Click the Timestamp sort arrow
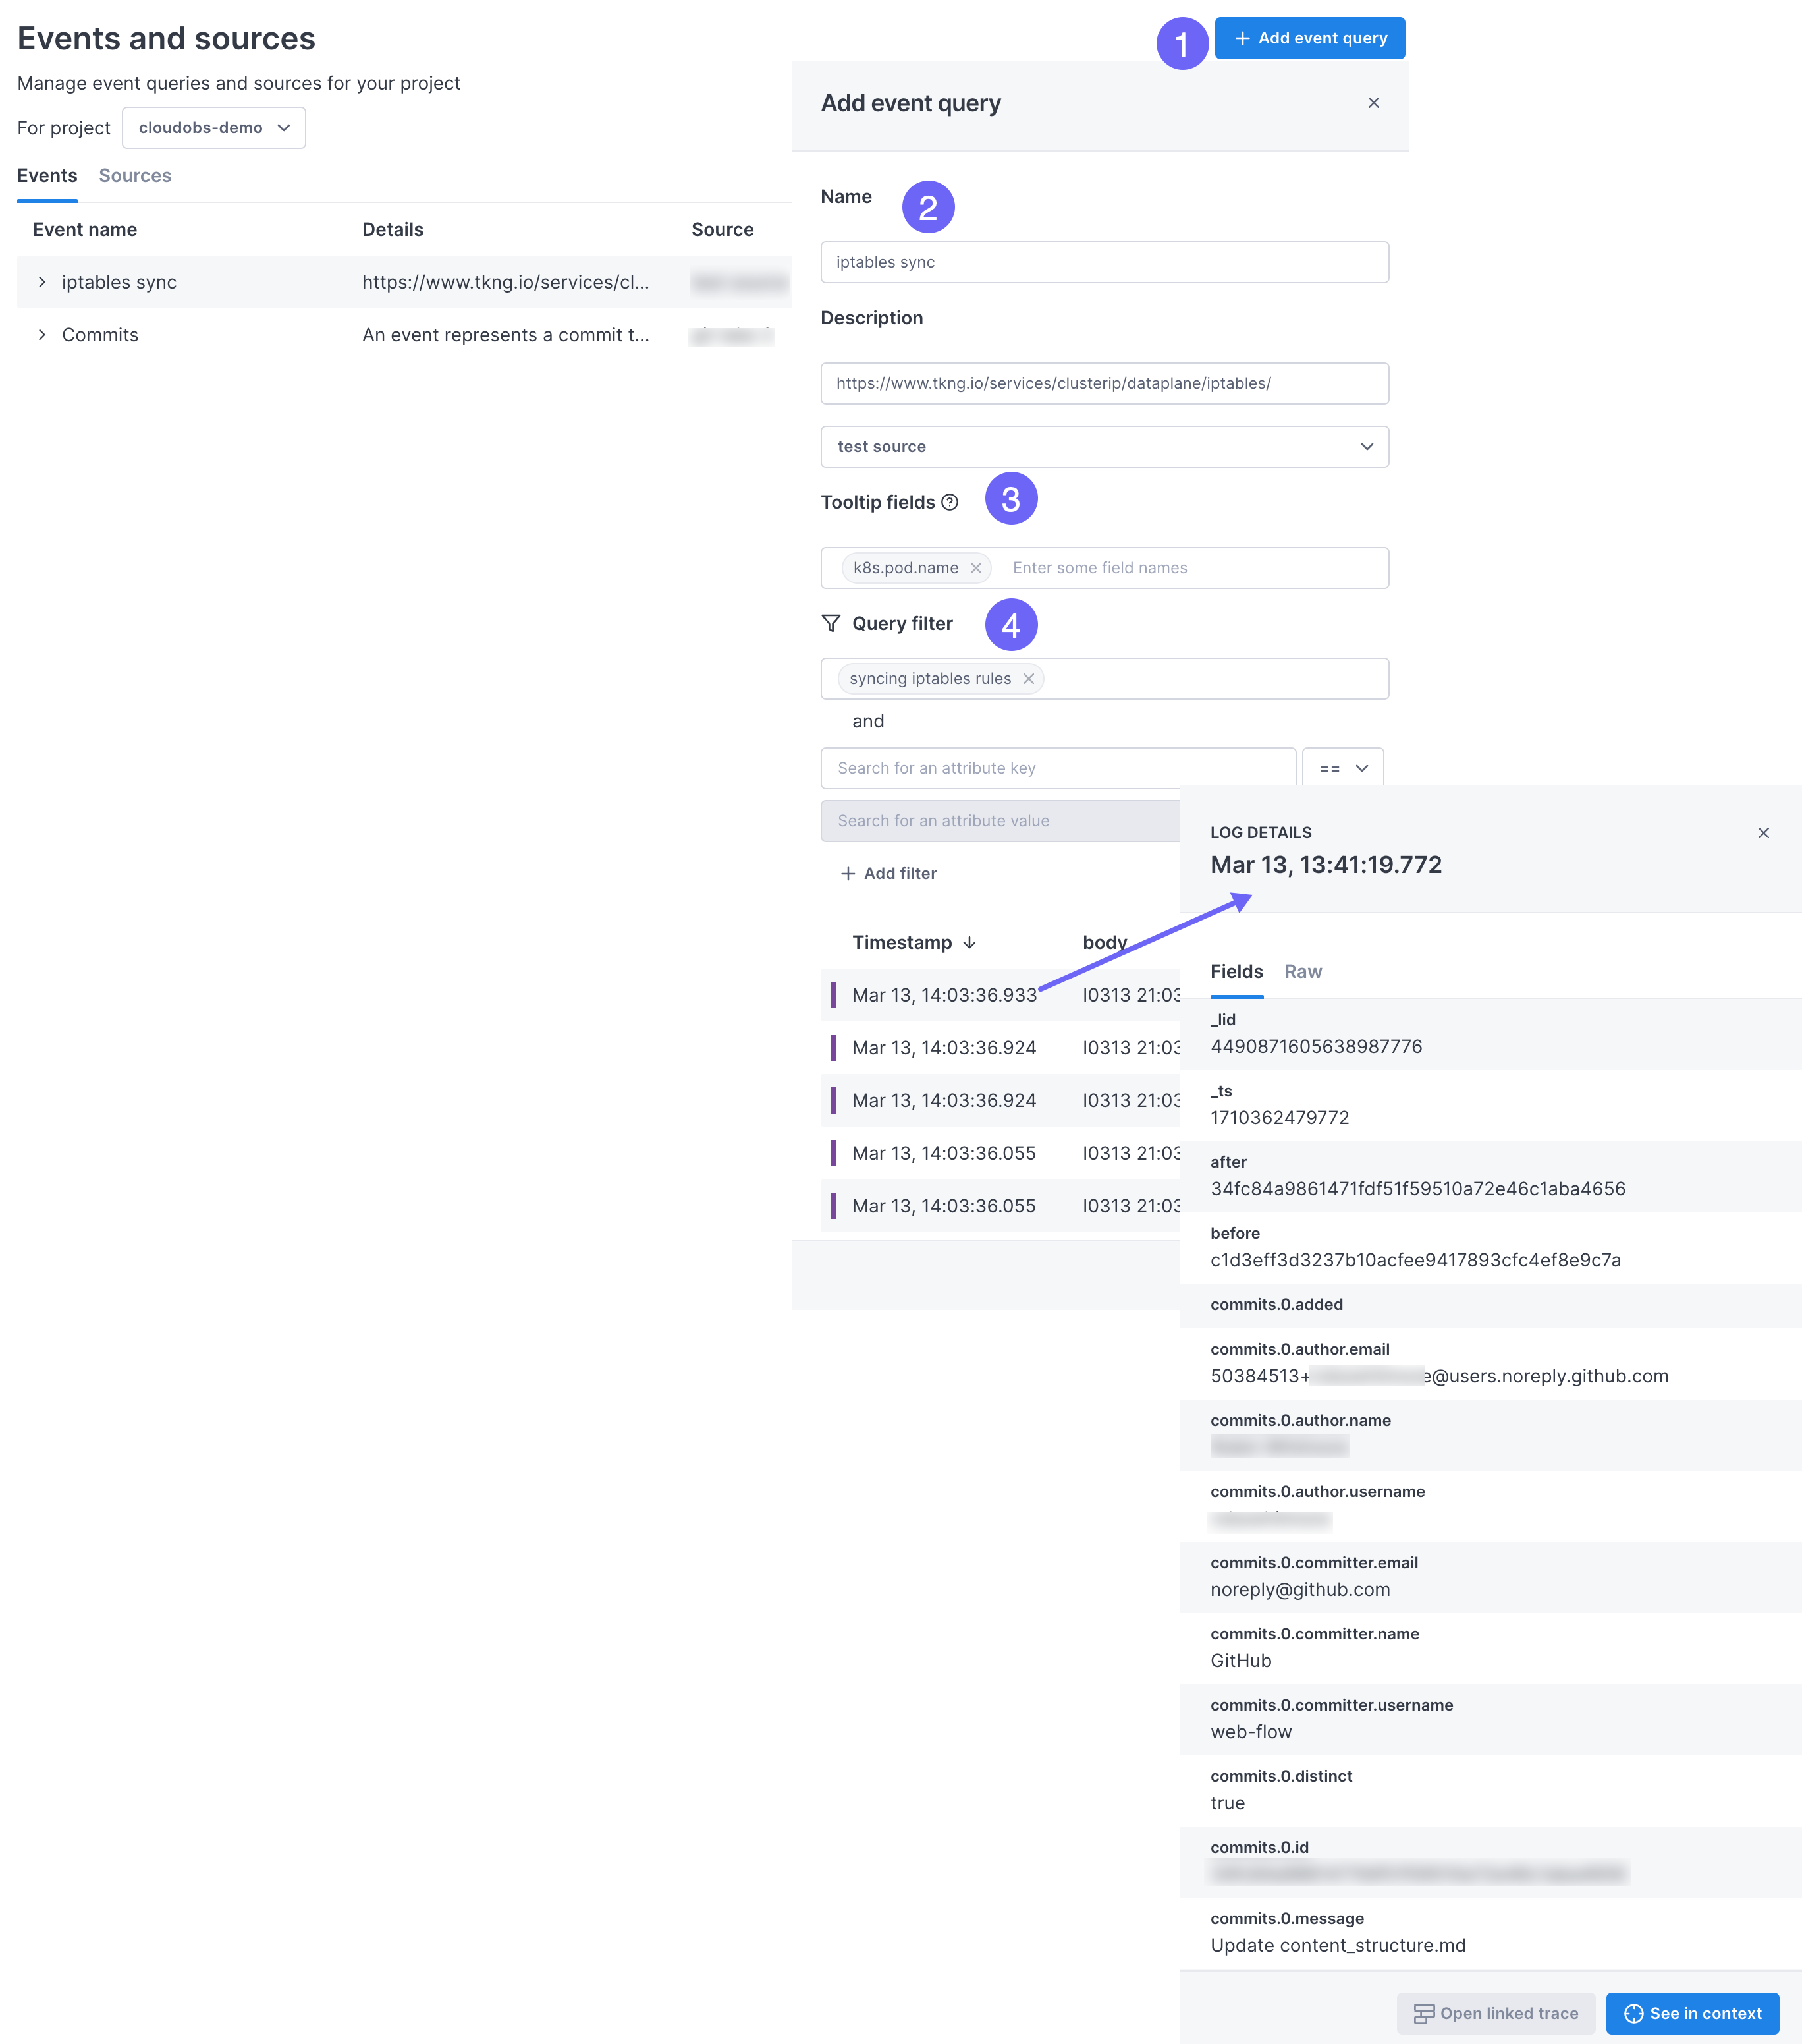The image size is (1802, 2044). click(x=968, y=942)
